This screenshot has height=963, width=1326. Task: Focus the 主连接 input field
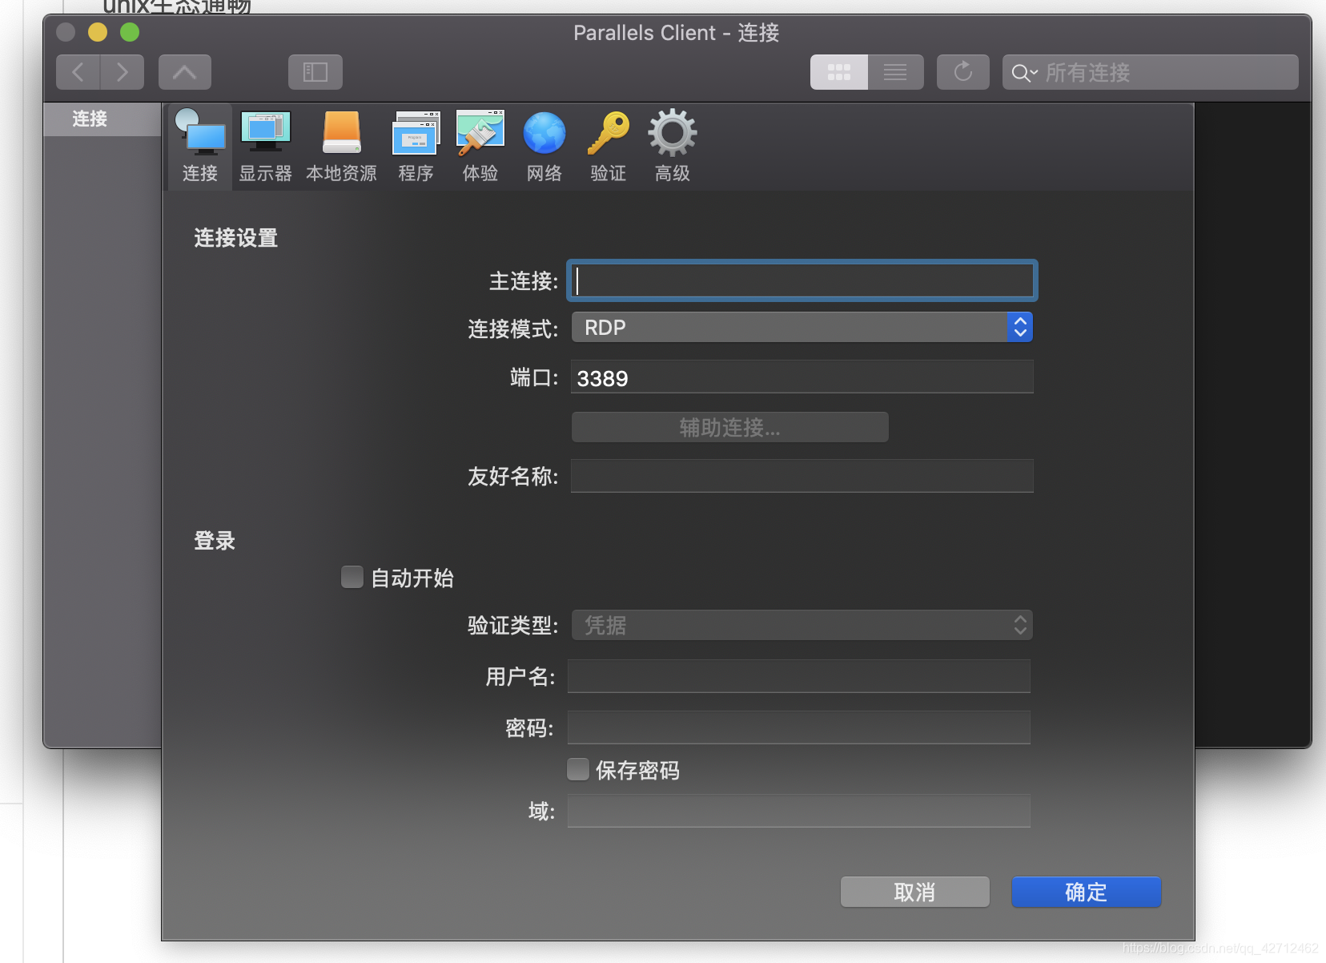[x=802, y=280]
